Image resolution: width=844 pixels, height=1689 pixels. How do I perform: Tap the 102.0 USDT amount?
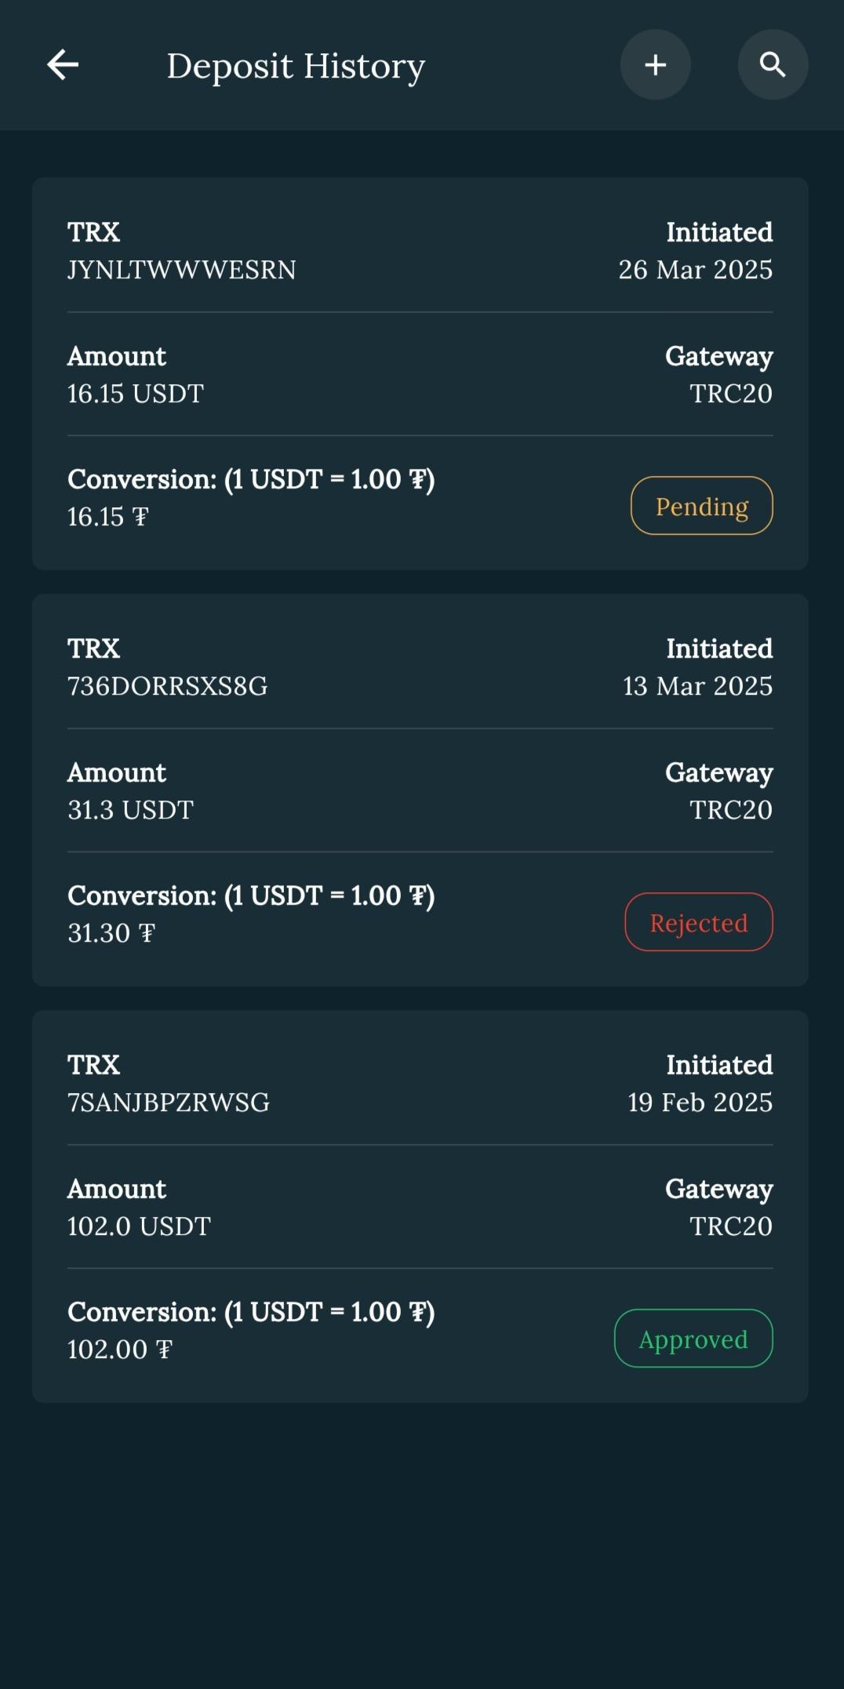[x=139, y=1226]
